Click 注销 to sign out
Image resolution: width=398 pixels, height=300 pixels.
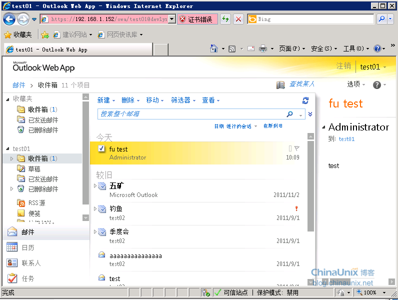(x=343, y=66)
